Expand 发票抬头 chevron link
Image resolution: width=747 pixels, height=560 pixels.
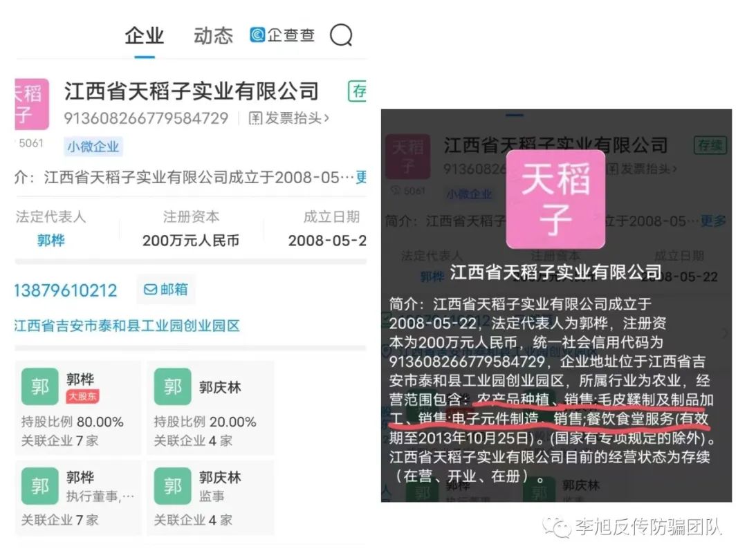click(x=288, y=118)
